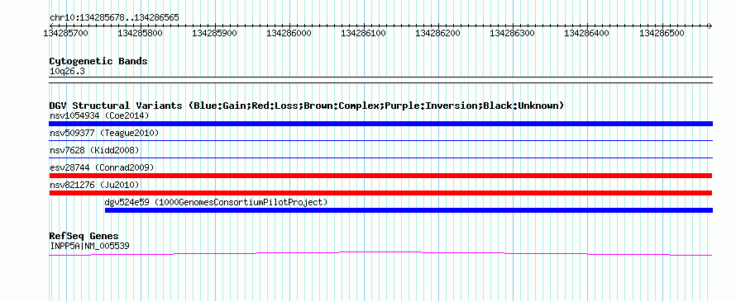Click the red loss bar for esv28744
The width and height of the screenshot is (736, 301).
(380, 176)
